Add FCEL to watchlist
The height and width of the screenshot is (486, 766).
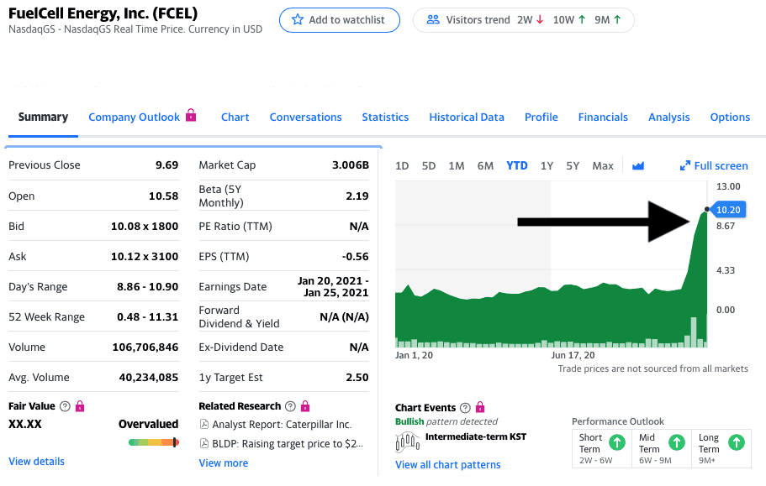tap(339, 20)
